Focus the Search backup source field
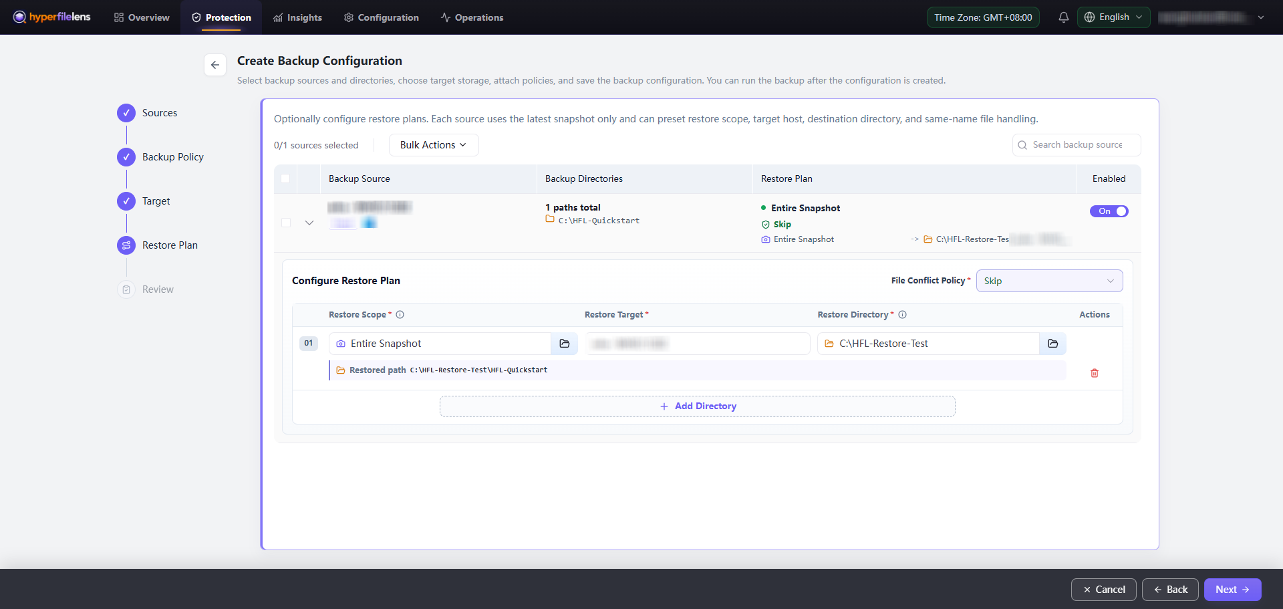The image size is (1283, 609). (x=1077, y=145)
